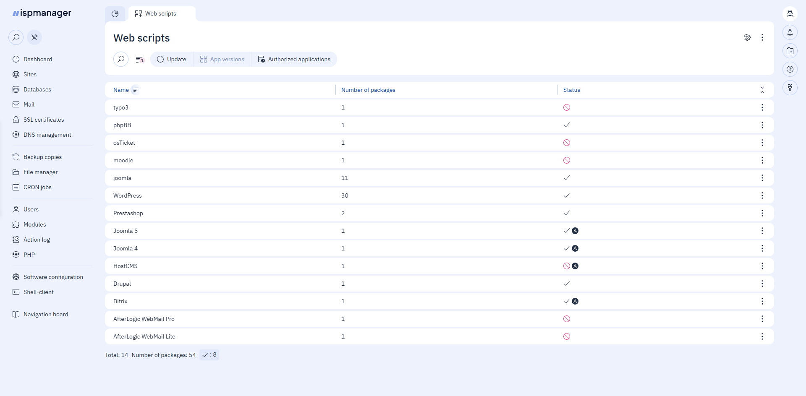Open osTicket row actions menu

click(762, 143)
